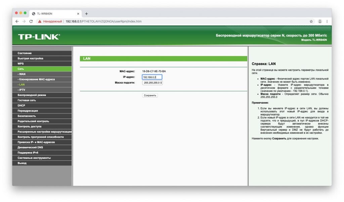Open Поддержка IPv6 section

coord(42,153)
